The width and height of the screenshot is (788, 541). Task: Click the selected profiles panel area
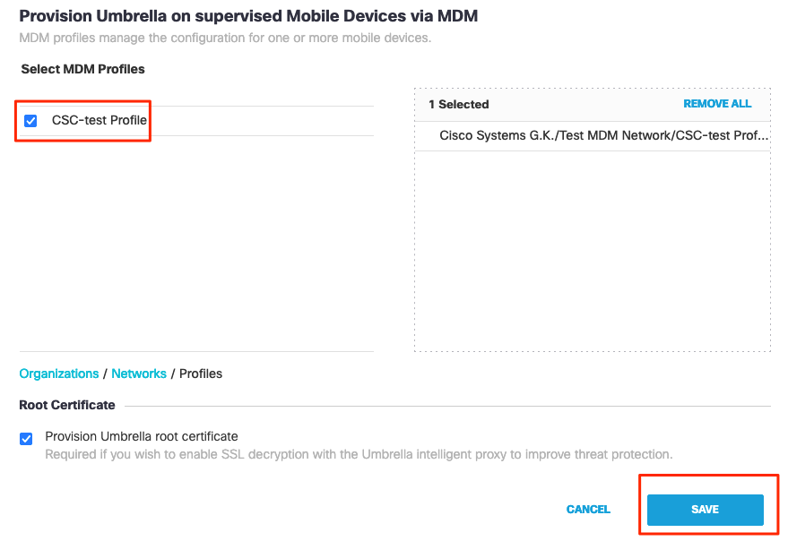pyautogui.click(x=592, y=251)
